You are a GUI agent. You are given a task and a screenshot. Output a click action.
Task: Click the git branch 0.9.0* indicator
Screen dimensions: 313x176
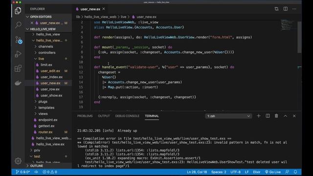coord(23,172)
